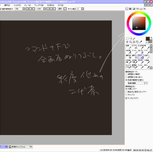Select the hand pan tool
Viewport: 153px width, 152px height.
[x=137, y=42]
